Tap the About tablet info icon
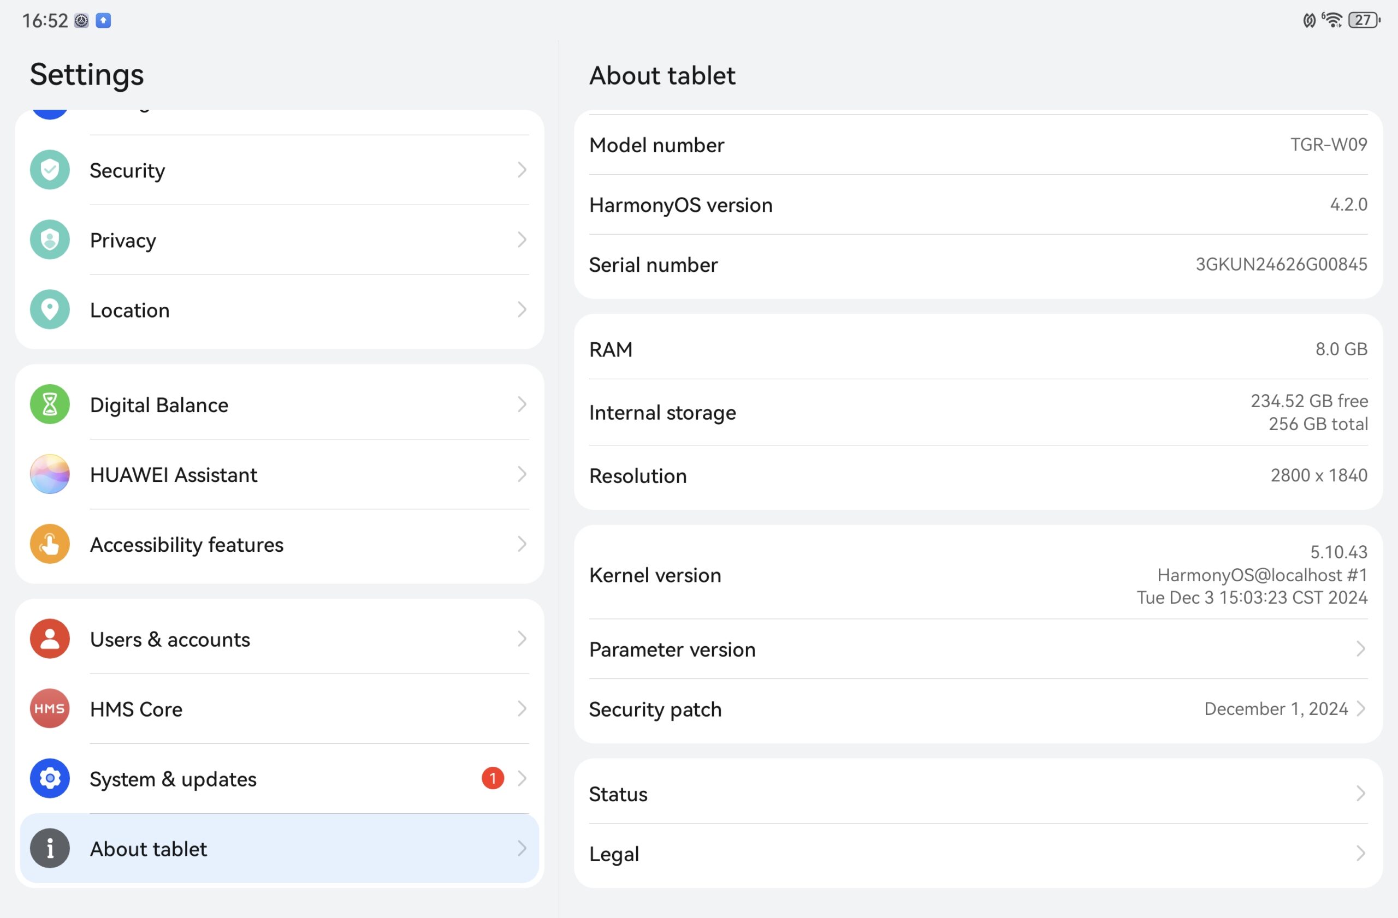Screen dimensions: 1398x918 coord(50,848)
